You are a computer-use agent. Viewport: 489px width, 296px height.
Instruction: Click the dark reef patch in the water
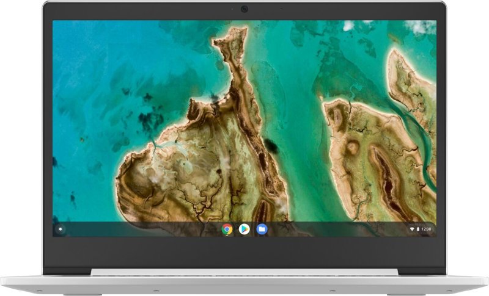tap(150, 120)
